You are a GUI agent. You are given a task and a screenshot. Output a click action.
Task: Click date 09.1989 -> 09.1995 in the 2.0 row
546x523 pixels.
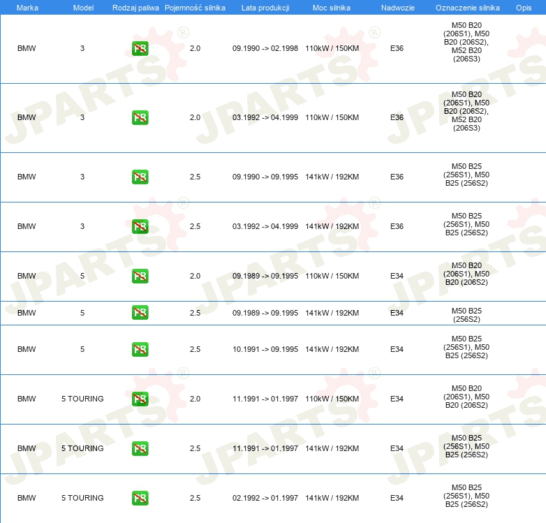(265, 276)
